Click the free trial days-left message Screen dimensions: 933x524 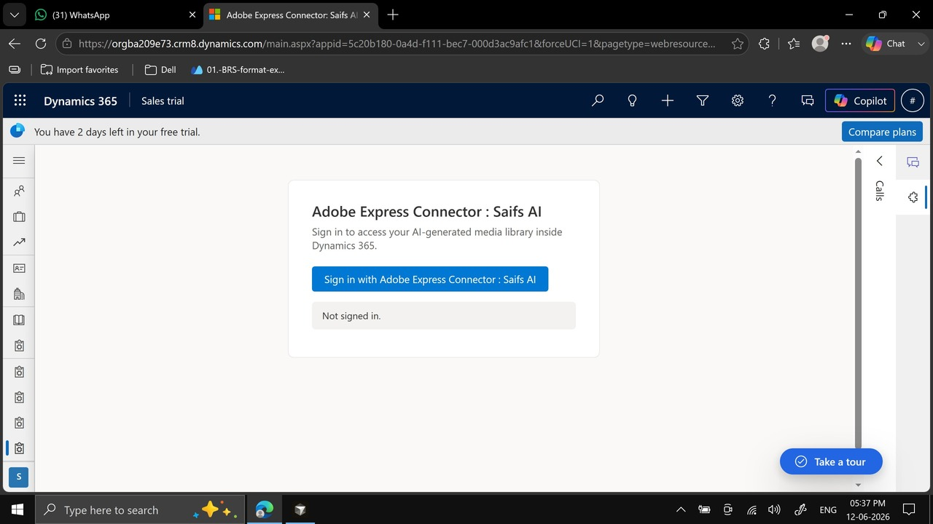[117, 132]
